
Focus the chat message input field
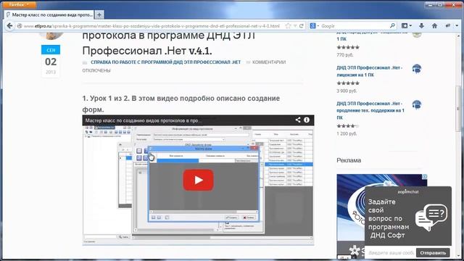point(390,253)
